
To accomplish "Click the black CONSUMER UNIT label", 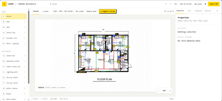I will click(82, 72).
